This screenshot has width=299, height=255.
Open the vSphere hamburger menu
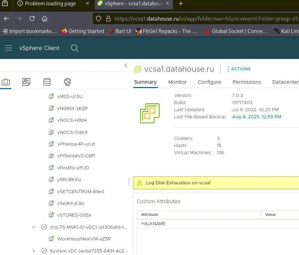(x=9, y=48)
